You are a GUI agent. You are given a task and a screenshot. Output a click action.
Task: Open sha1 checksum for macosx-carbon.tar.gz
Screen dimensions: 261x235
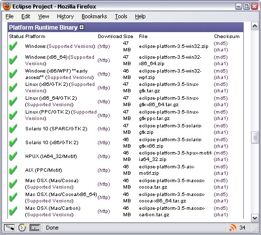pyautogui.click(x=221, y=215)
